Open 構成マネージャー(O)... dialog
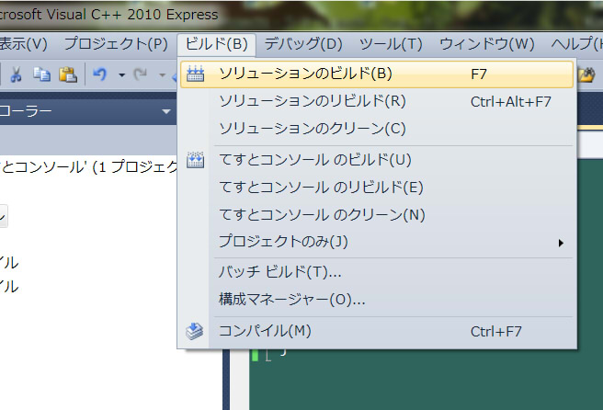 pos(377,300)
